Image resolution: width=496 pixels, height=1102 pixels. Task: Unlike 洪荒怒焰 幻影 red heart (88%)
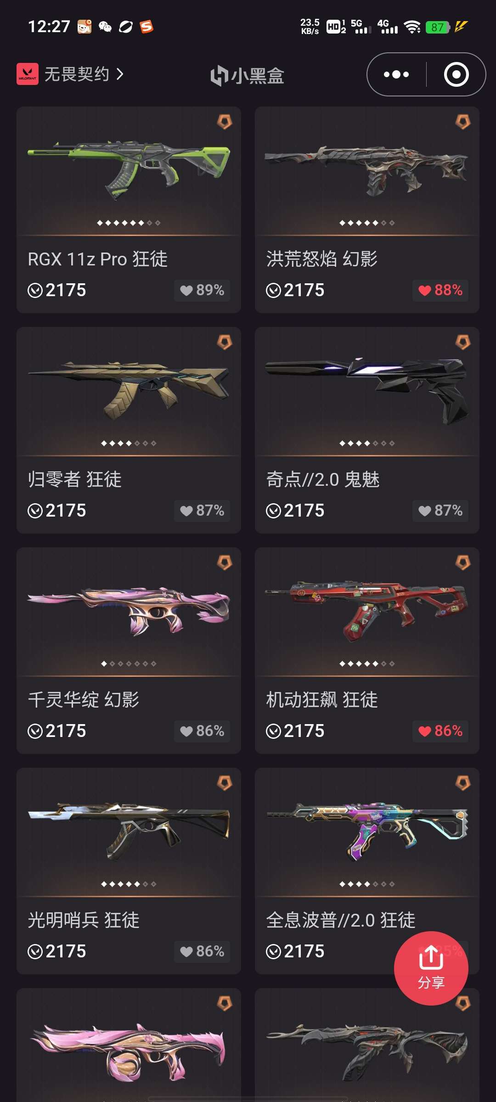tap(440, 290)
